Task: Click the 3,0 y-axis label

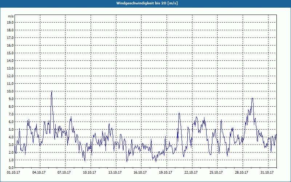Action: [x=11, y=145]
